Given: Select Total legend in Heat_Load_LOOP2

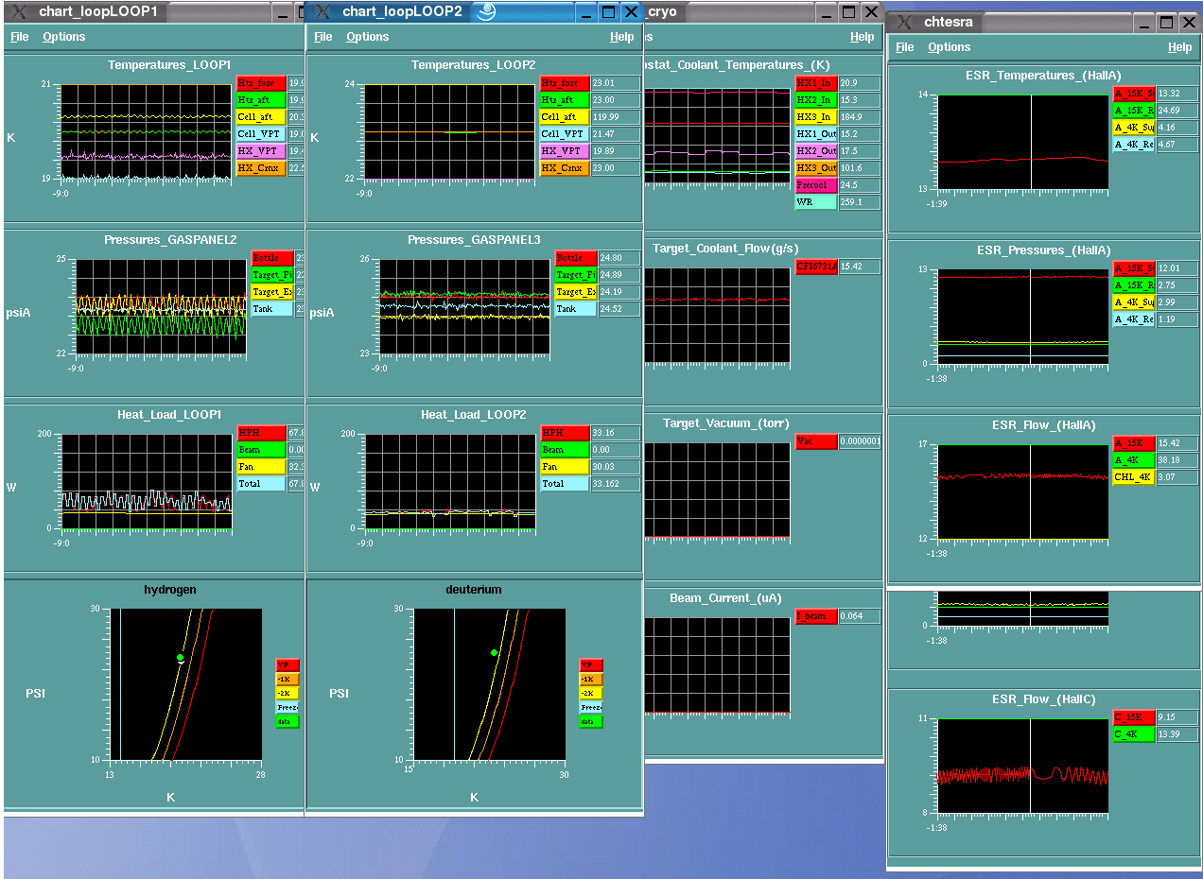Looking at the screenshot, I should [565, 484].
